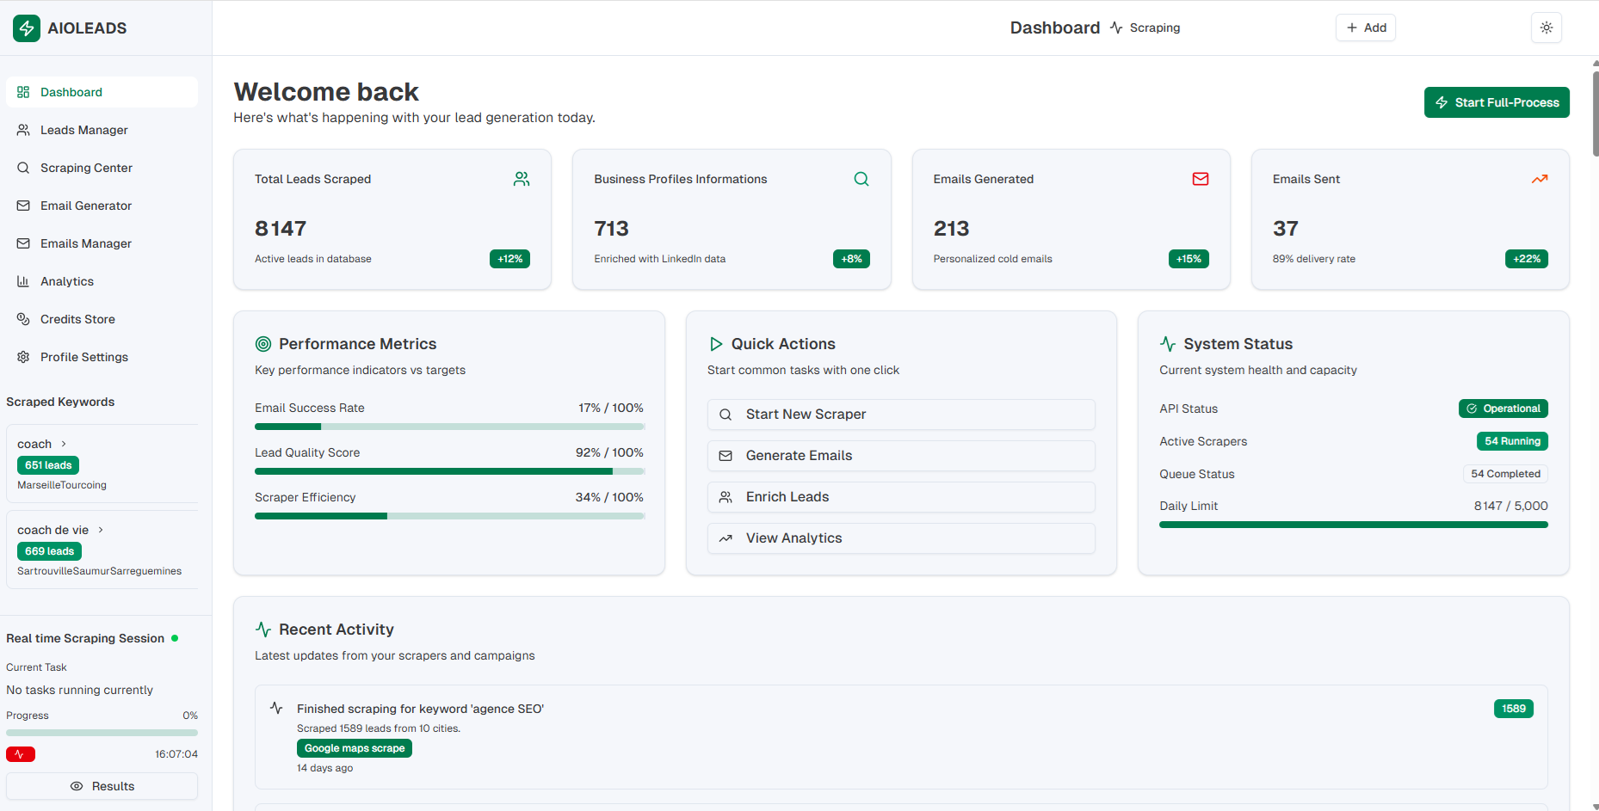This screenshot has width=1599, height=811.
Task: Click the pulse icon next to System Status
Action: tap(1168, 344)
